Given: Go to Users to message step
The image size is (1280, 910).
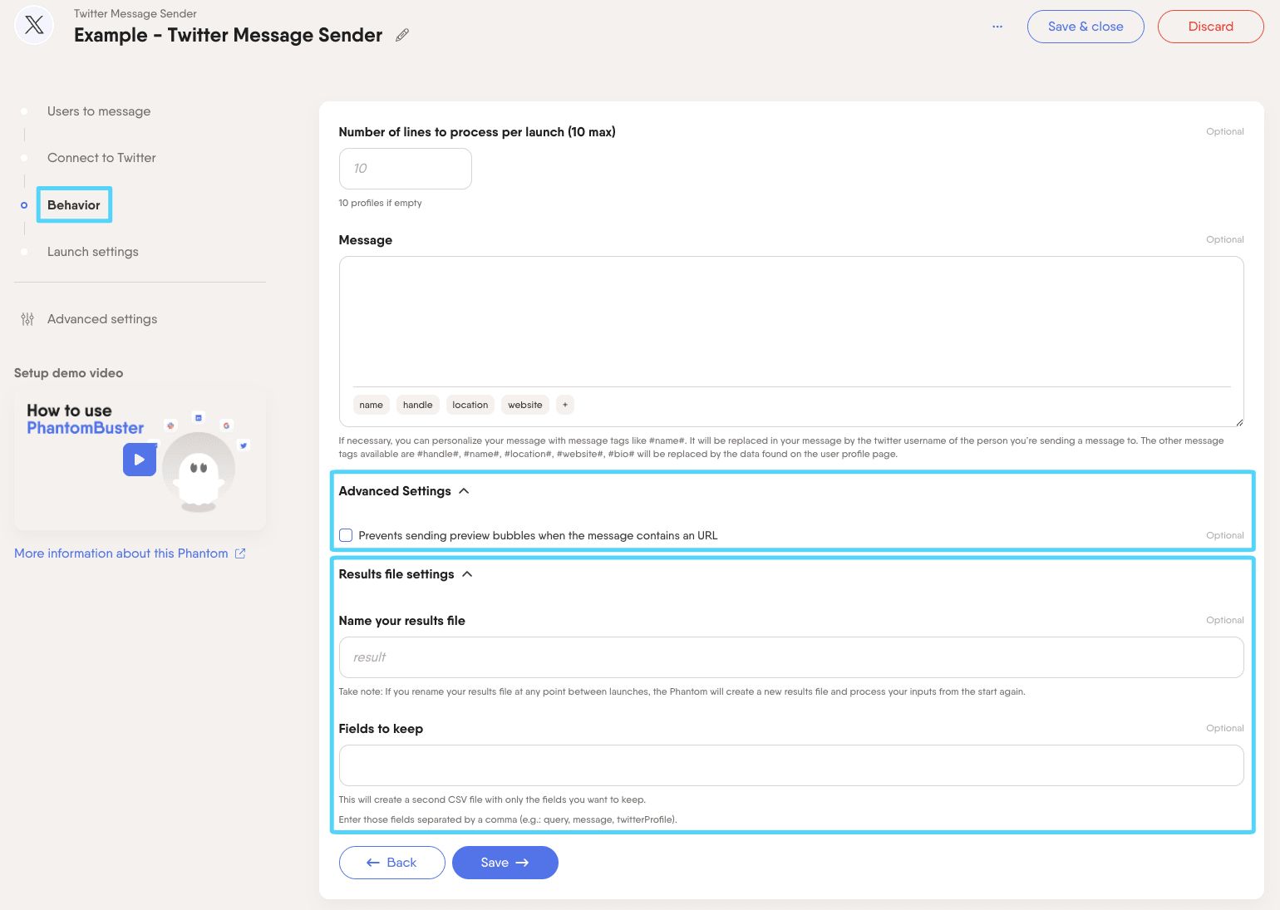Looking at the screenshot, I should 99,111.
